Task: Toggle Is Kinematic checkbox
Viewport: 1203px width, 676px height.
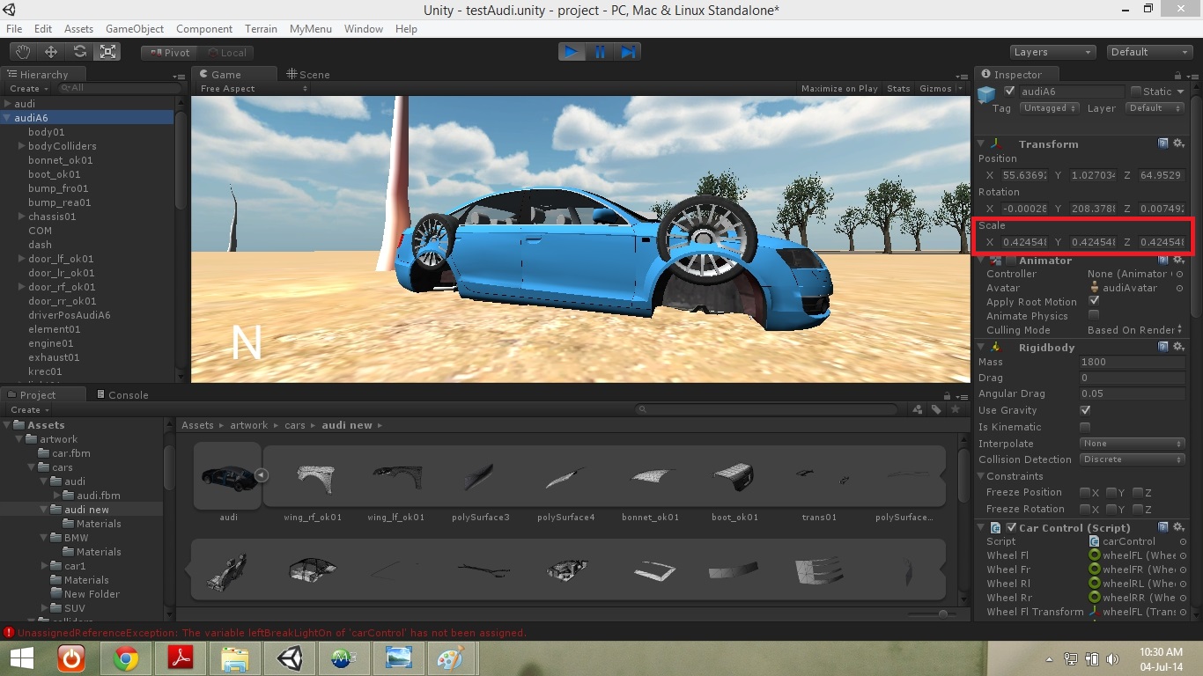Action: coord(1085,427)
